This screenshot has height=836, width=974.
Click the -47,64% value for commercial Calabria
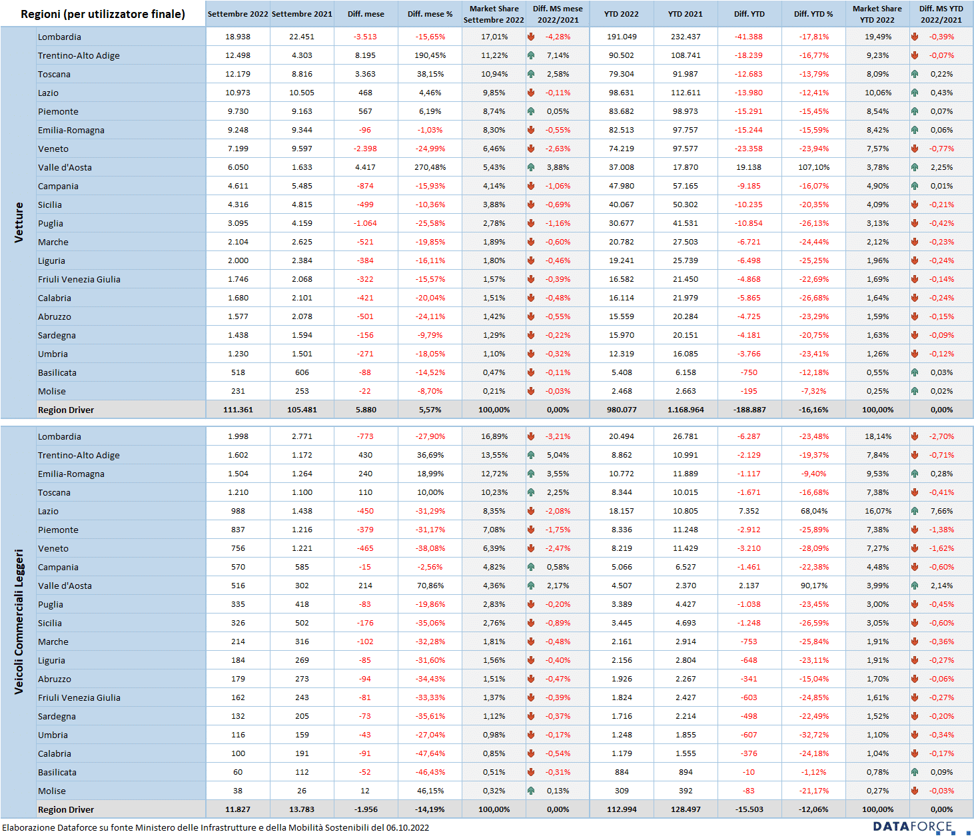click(x=430, y=753)
